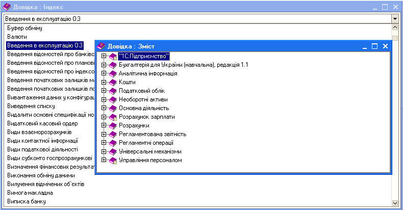Maximize the Довідка : Зміст window
Image resolution: width=403 pixels, height=210 pixels.
pyautogui.click(x=375, y=46)
